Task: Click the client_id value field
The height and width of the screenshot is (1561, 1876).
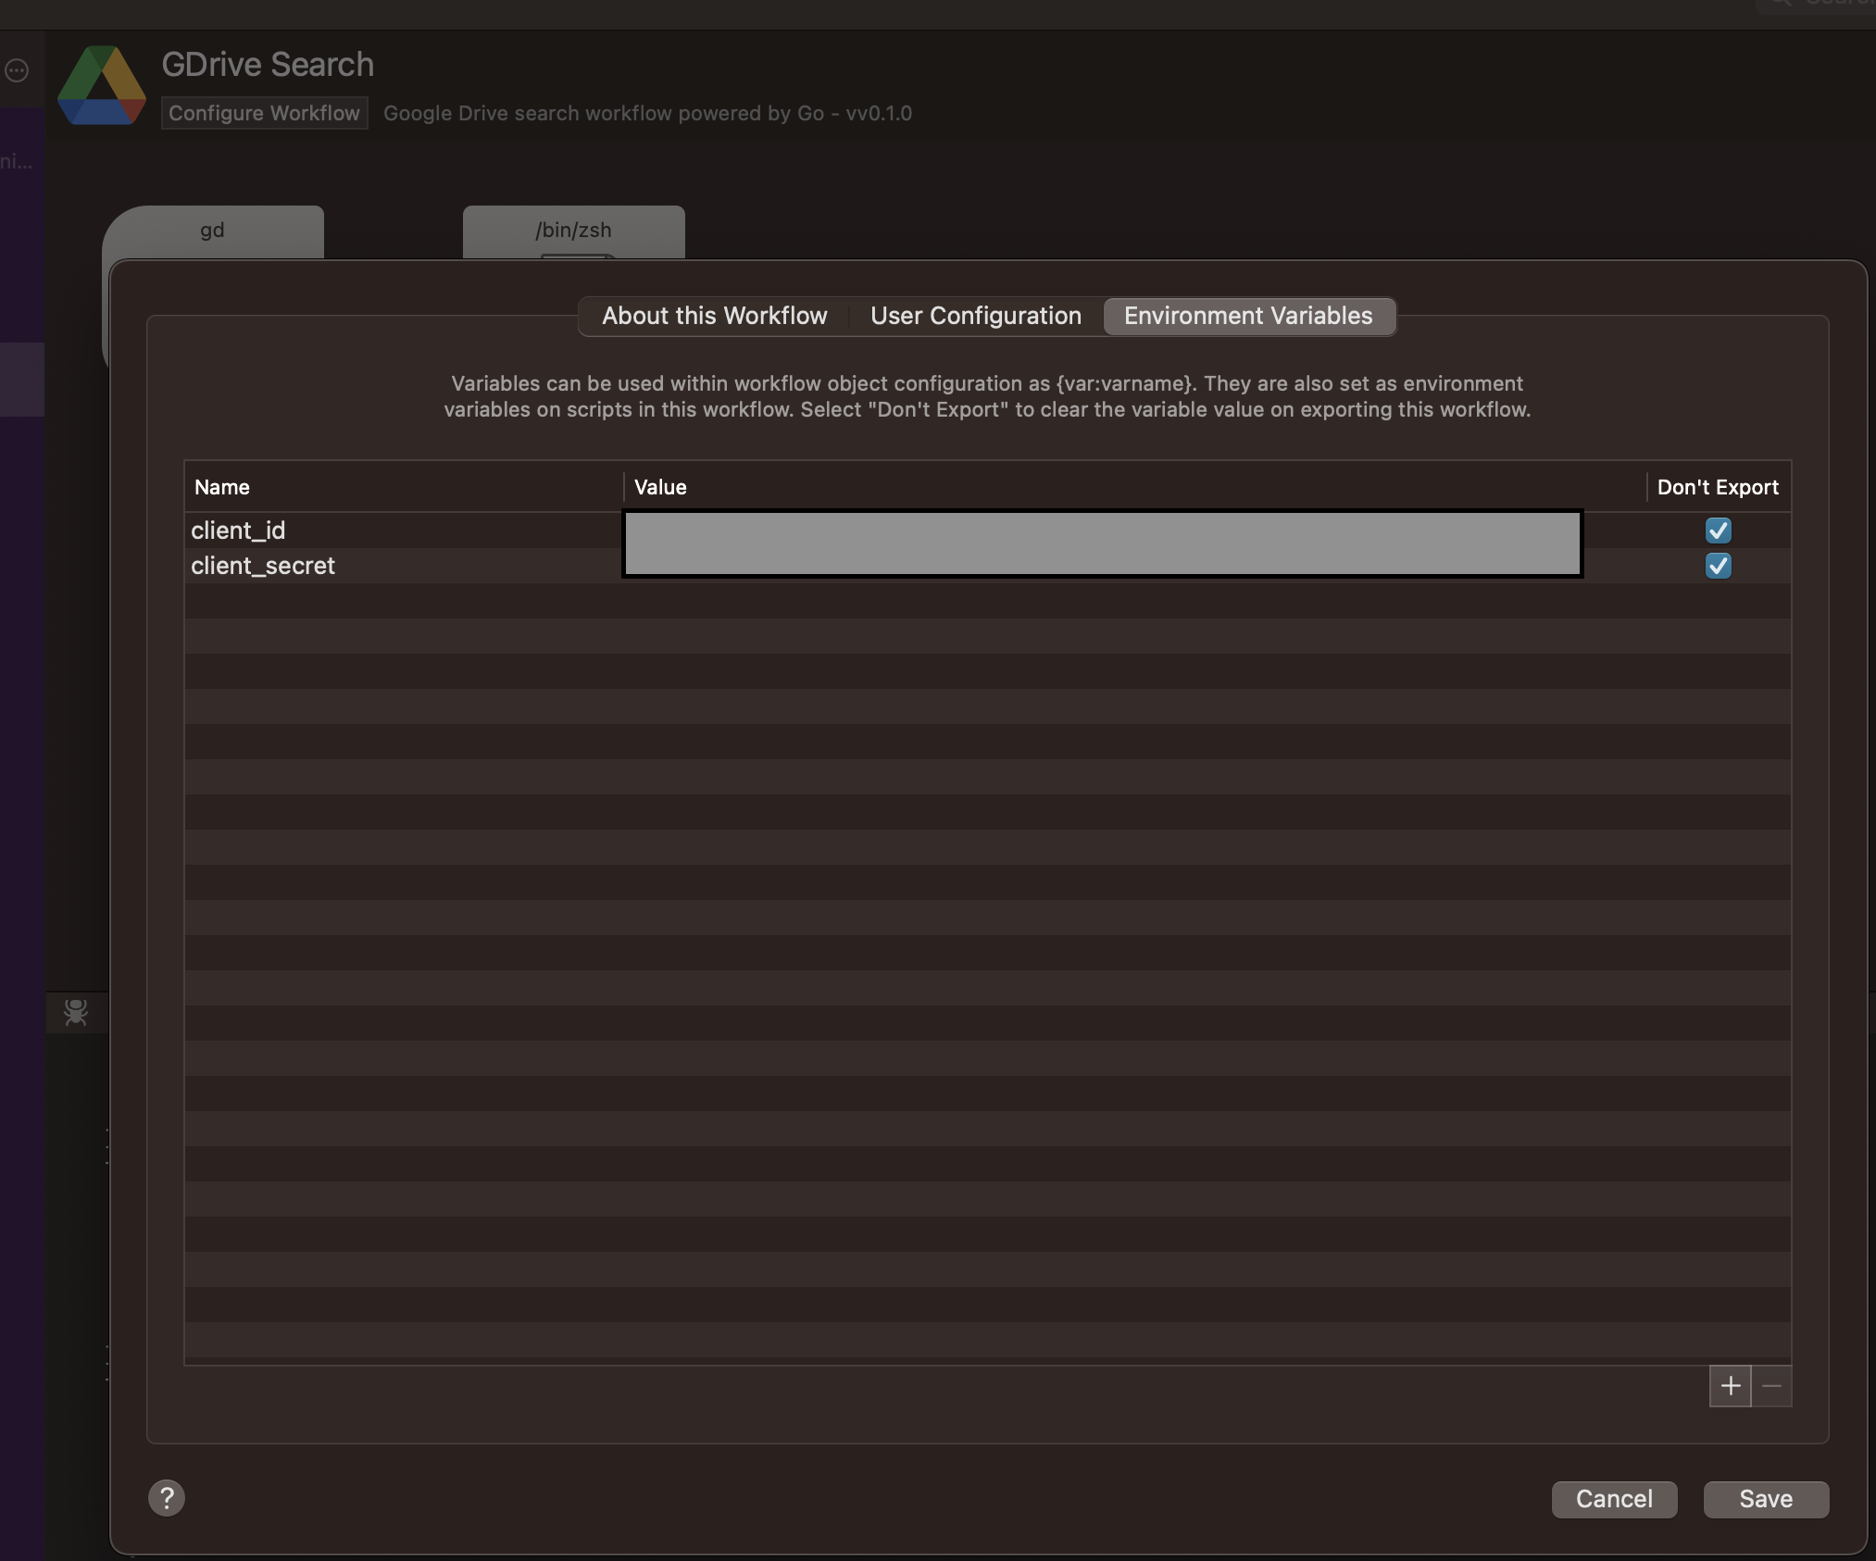Action: pos(1102,530)
